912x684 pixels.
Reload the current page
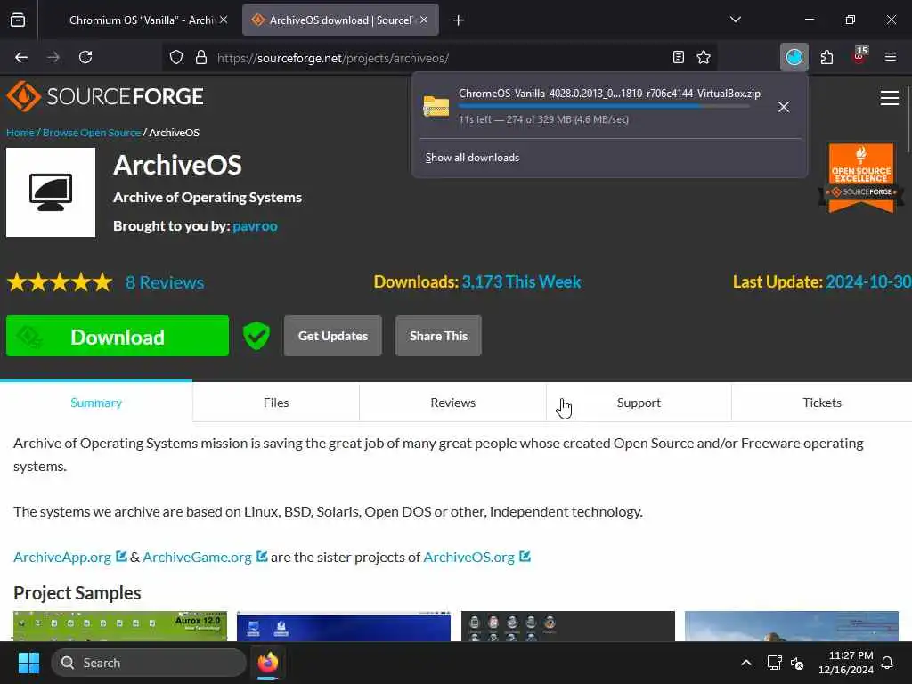click(85, 57)
